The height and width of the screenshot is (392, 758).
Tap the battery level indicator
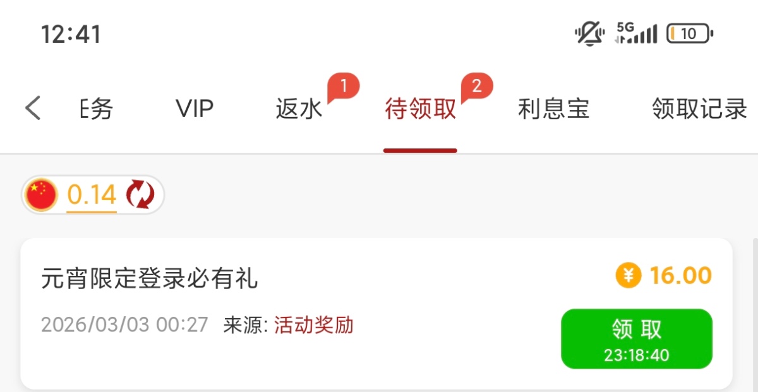pos(690,33)
